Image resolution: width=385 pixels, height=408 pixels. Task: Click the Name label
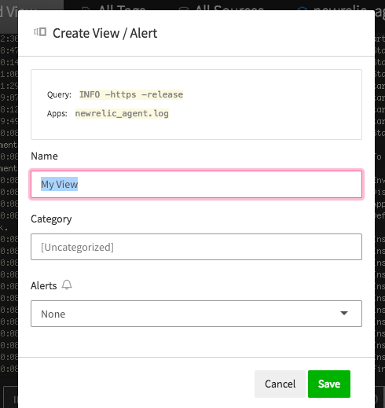tap(44, 156)
